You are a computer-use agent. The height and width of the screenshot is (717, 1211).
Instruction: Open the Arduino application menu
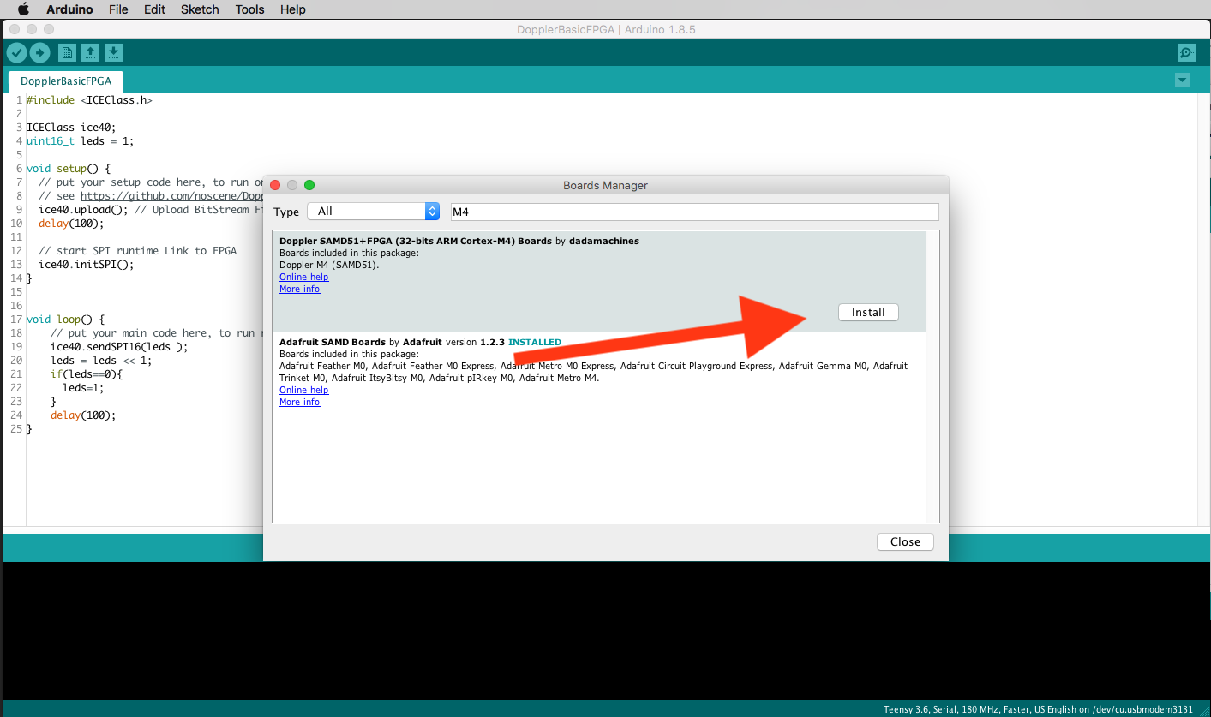click(71, 9)
